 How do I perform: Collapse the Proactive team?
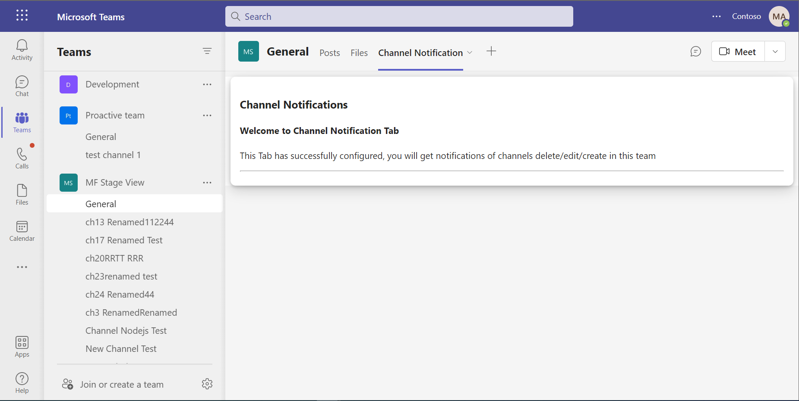(x=115, y=115)
